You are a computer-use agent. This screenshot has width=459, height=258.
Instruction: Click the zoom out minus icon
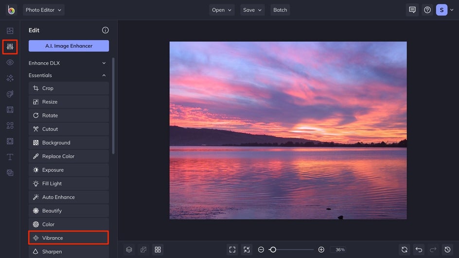[261, 249]
